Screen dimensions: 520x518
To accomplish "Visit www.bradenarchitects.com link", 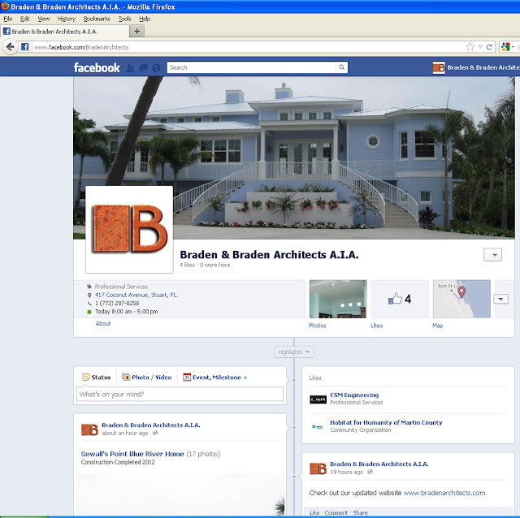I will click(444, 493).
